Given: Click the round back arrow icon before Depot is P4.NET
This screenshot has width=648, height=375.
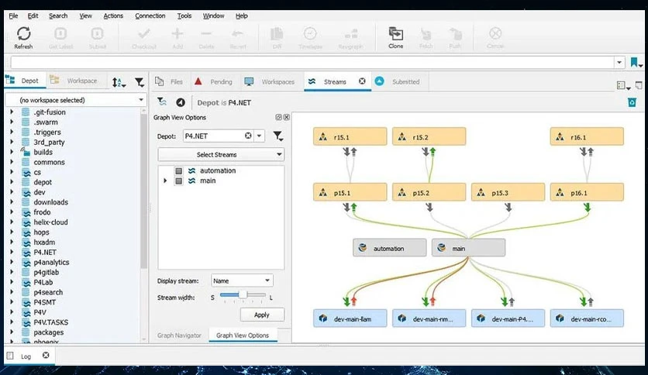Looking at the screenshot, I should pyautogui.click(x=180, y=102).
